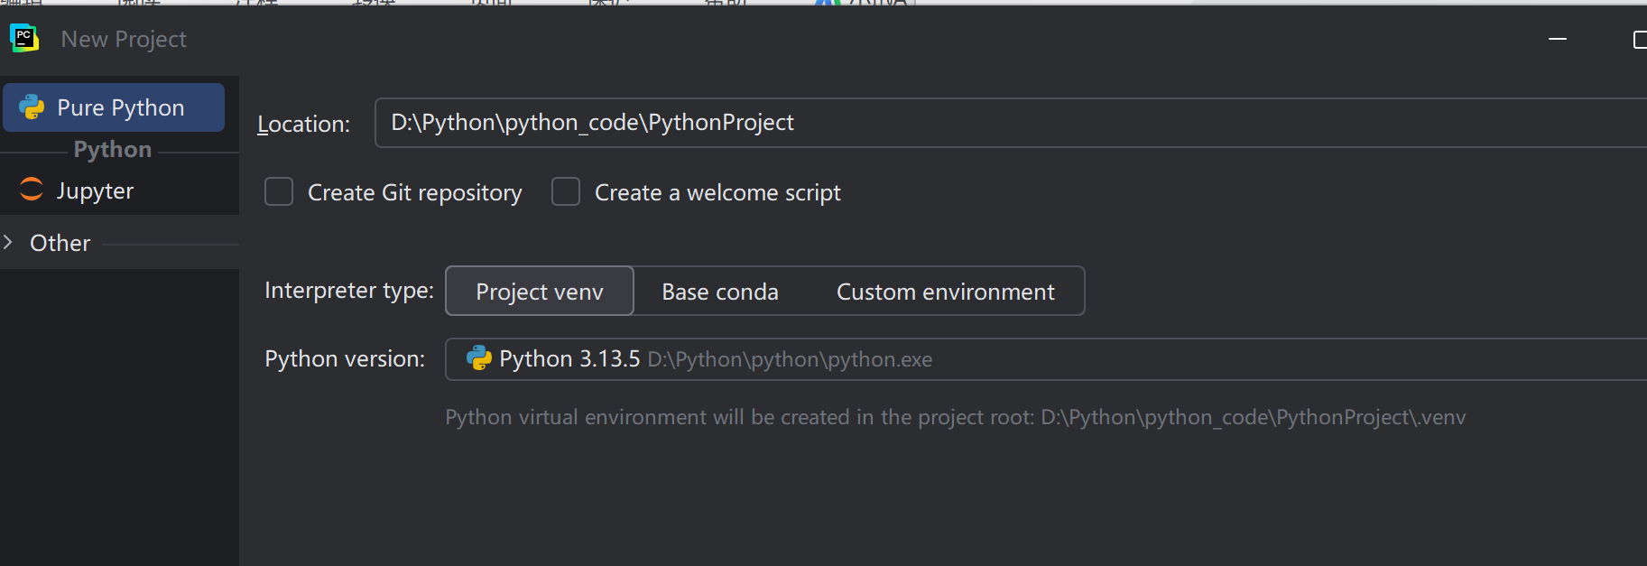Click the Create Git repository label text

pyautogui.click(x=414, y=192)
